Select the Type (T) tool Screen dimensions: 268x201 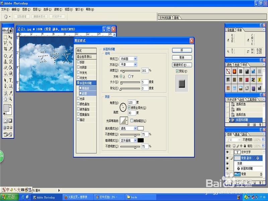(10, 80)
